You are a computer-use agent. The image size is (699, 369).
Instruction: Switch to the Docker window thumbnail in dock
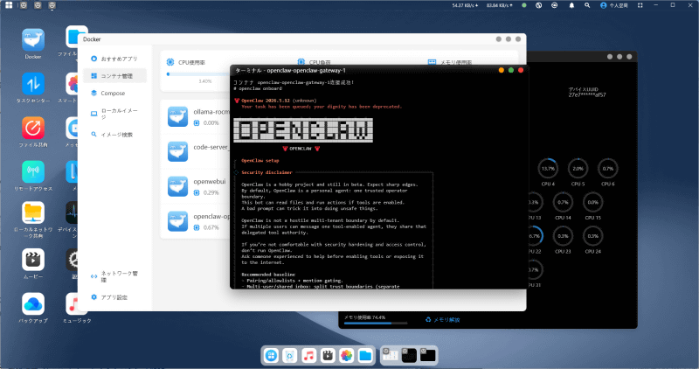point(391,355)
